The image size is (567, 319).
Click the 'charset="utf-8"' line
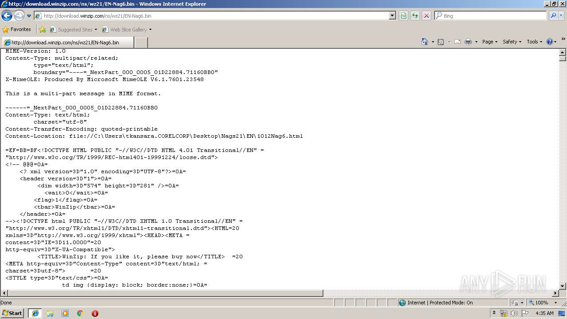[x=60, y=122]
